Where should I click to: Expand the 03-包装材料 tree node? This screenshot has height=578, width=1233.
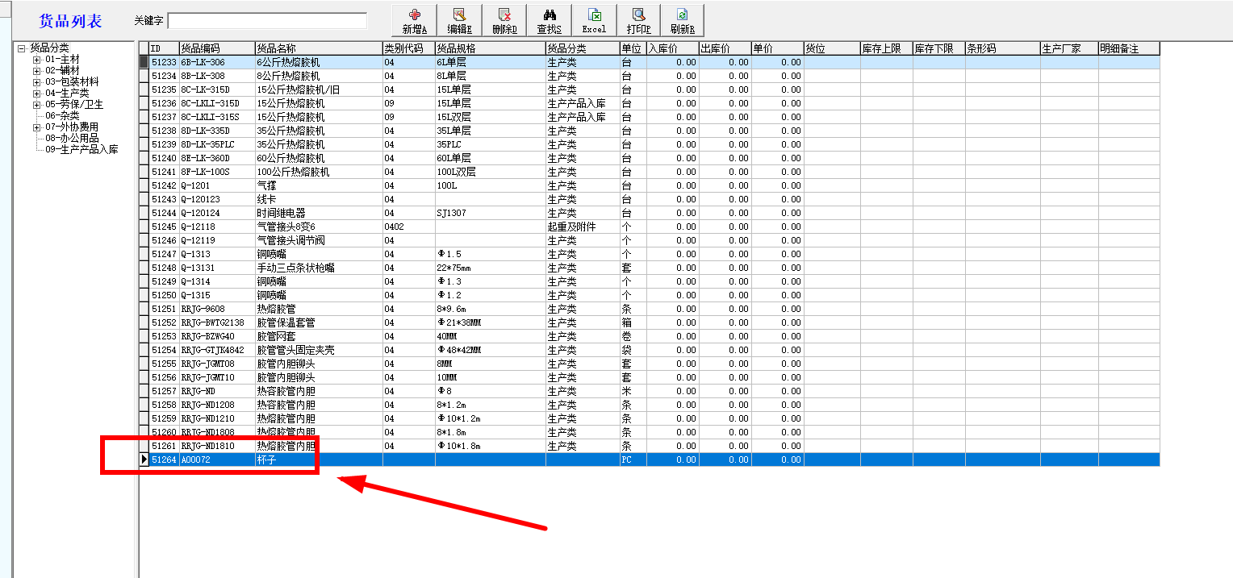36,81
